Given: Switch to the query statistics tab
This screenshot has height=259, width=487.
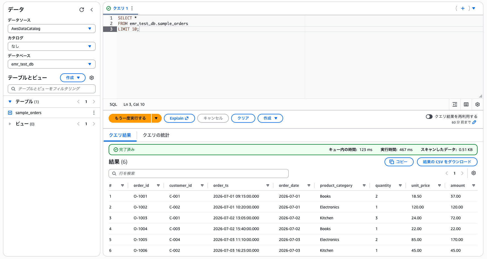Looking at the screenshot, I should tap(156, 135).
